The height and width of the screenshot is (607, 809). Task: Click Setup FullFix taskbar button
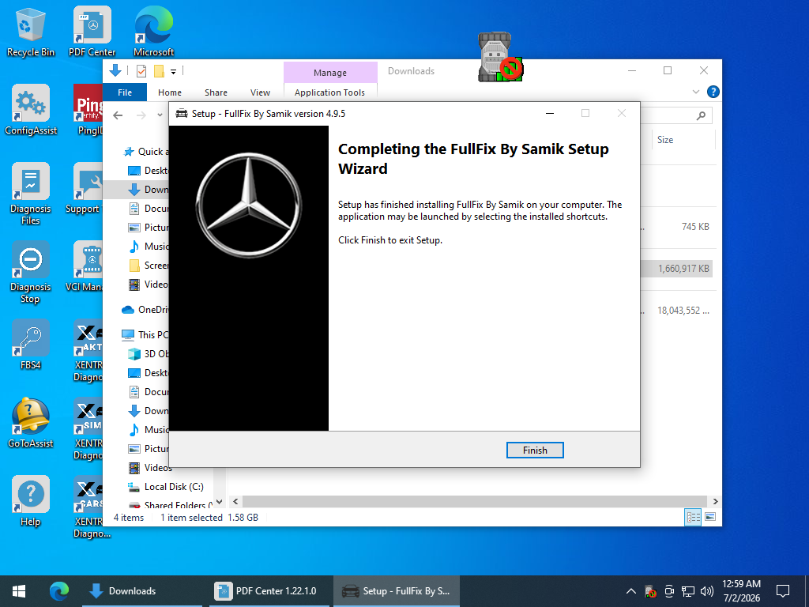[x=396, y=591]
